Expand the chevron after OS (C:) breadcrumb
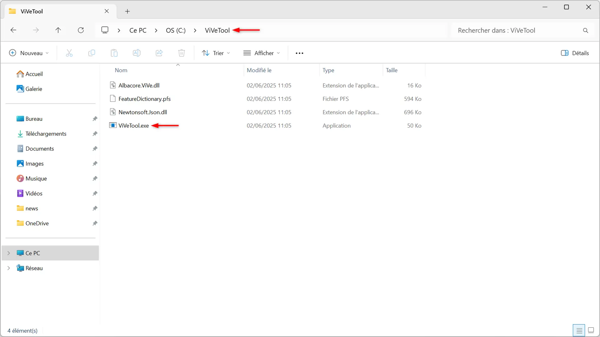This screenshot has height=337, width=600. pyautogui.click(x=195, y=31)
